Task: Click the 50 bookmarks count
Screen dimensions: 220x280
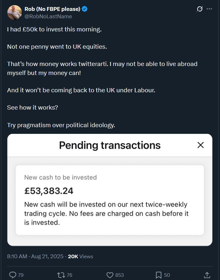Action: pyautogui.click(x=167, y=275)
